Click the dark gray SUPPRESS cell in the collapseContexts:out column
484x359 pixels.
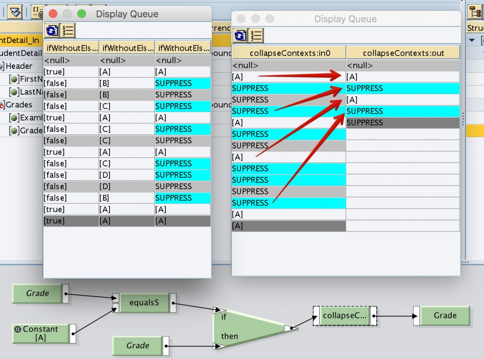point(403,123)
